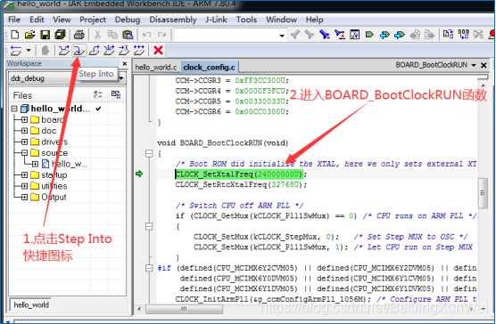
Task: Select the hello_world workspace tab at bottom
Action: coord(31,304)
